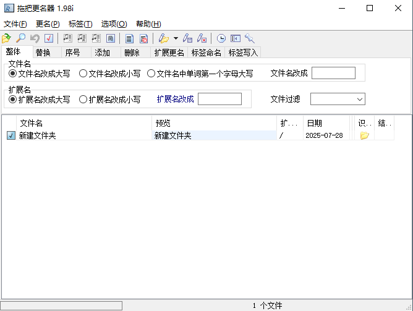The width and height of the screenshot is (413, 311).
Task: Switch to the 整体 tab
Action: (17, 51)
